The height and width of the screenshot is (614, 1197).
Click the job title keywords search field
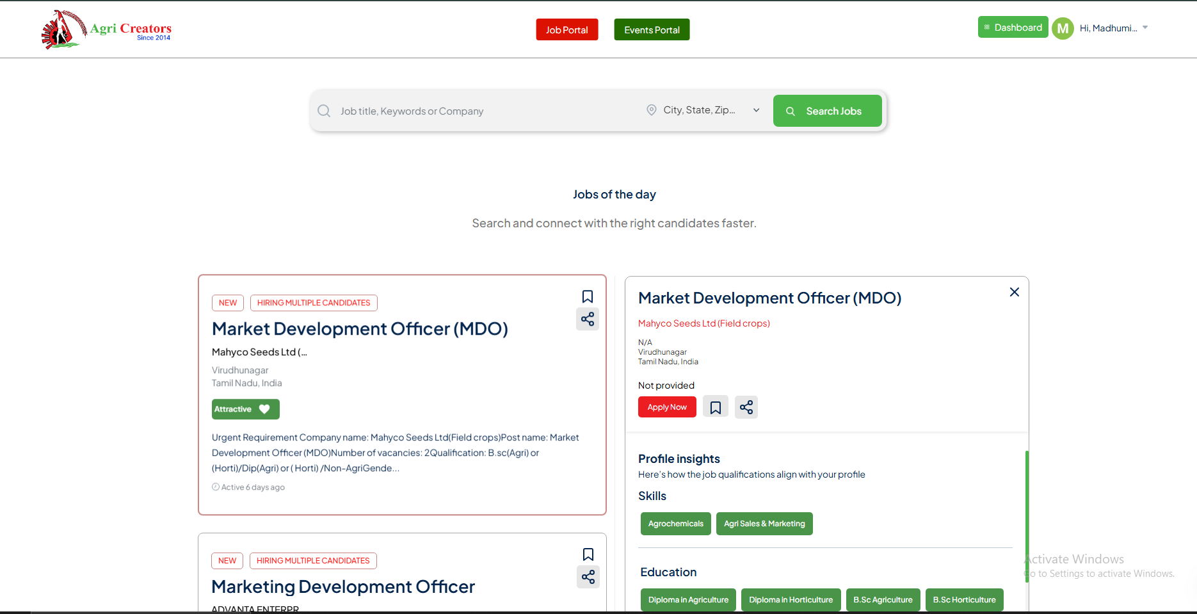tap(480, 111)
